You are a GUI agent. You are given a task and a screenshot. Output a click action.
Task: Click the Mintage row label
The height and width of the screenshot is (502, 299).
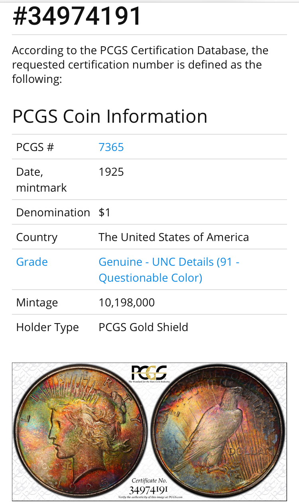click(x=37, y=302)
